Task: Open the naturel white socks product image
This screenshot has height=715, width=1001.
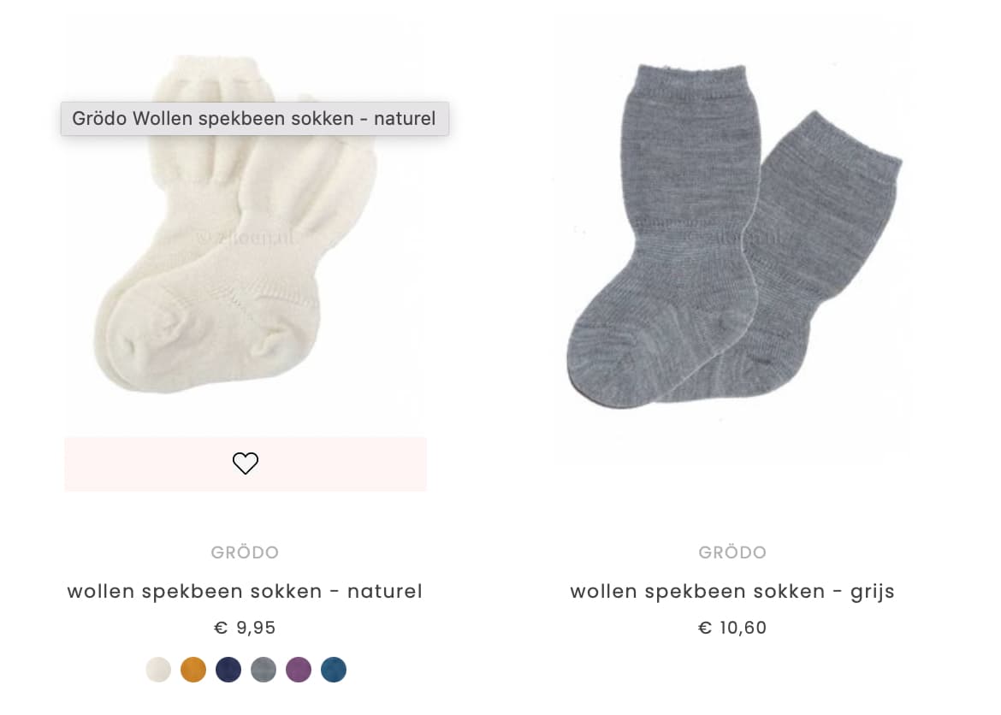Action: pos(246,256)
